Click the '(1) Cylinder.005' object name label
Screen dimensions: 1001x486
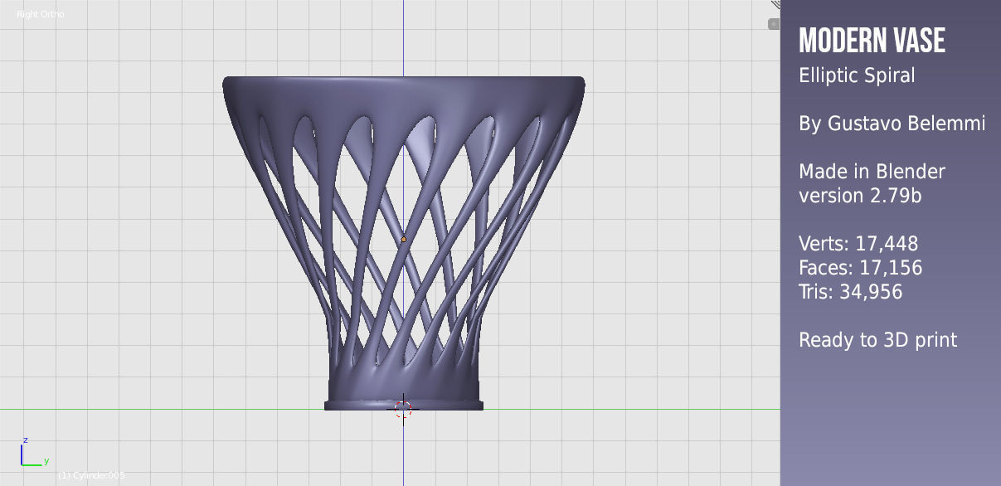point(91,475)
